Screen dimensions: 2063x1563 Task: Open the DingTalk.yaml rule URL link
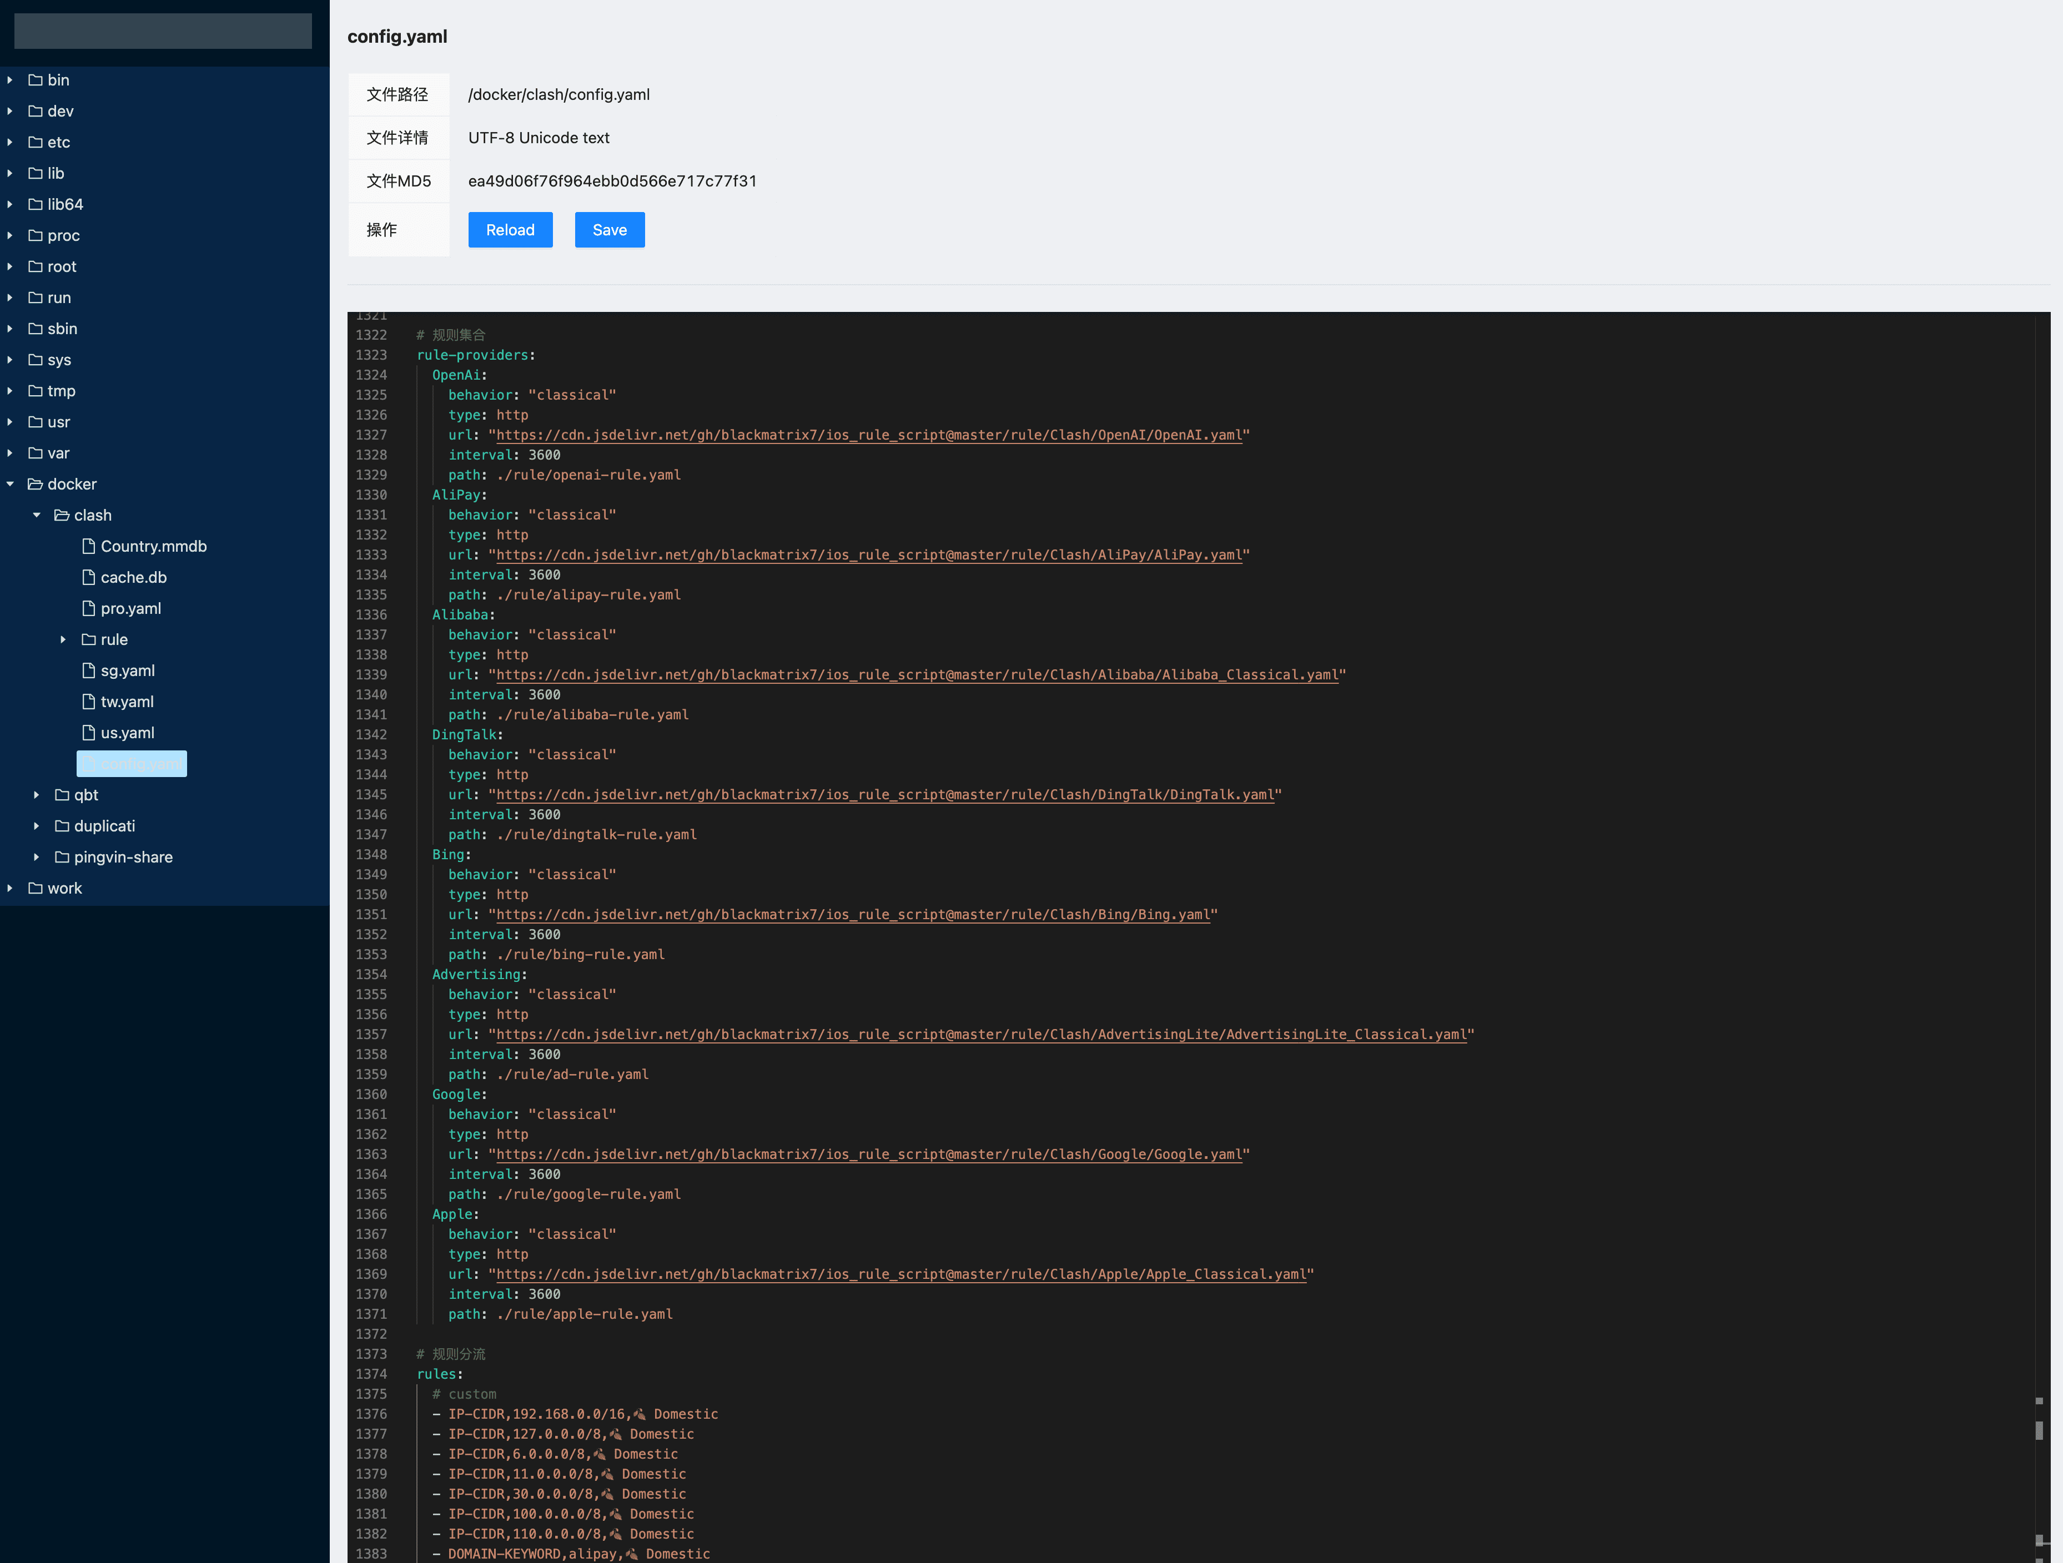pyautogui.click(x=885, y=795)
